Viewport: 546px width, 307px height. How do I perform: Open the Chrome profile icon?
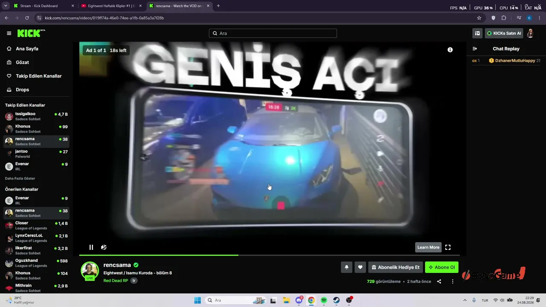point(529,18)
